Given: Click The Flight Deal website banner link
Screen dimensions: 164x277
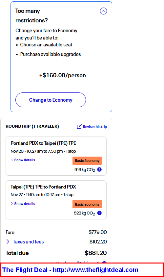Looking at the screenshot, I should pyautogui.click(x=70, y=270).
